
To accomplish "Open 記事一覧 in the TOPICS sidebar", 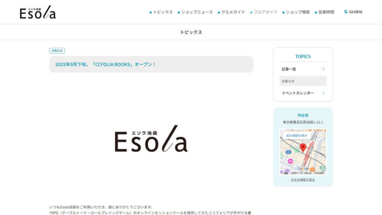I will [x=289, y=69].
